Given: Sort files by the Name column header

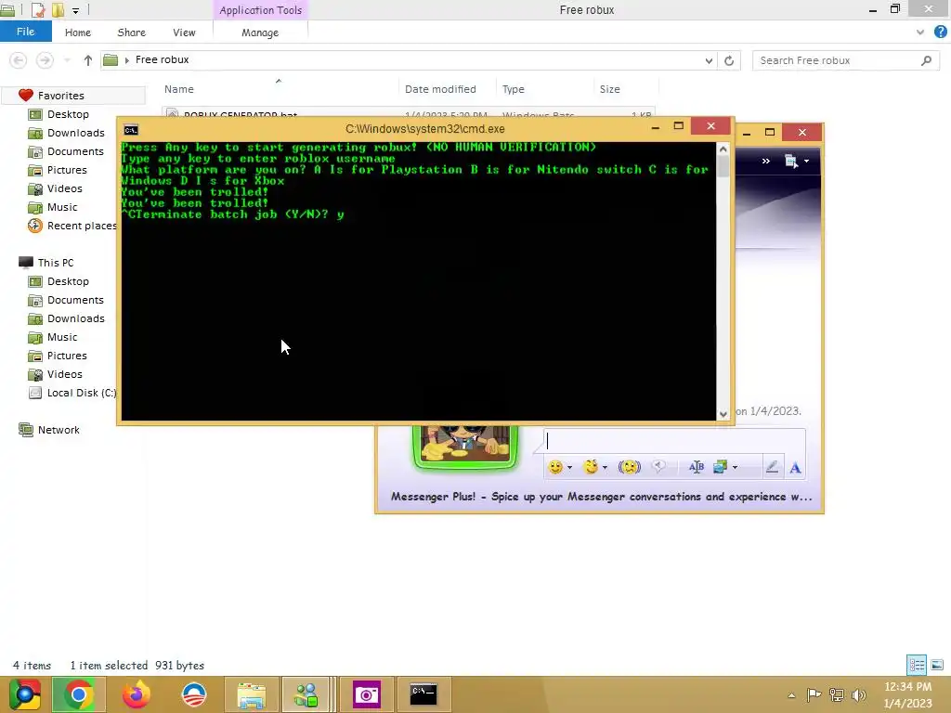Looking at the screenshot, I should [x=179, y=89].
